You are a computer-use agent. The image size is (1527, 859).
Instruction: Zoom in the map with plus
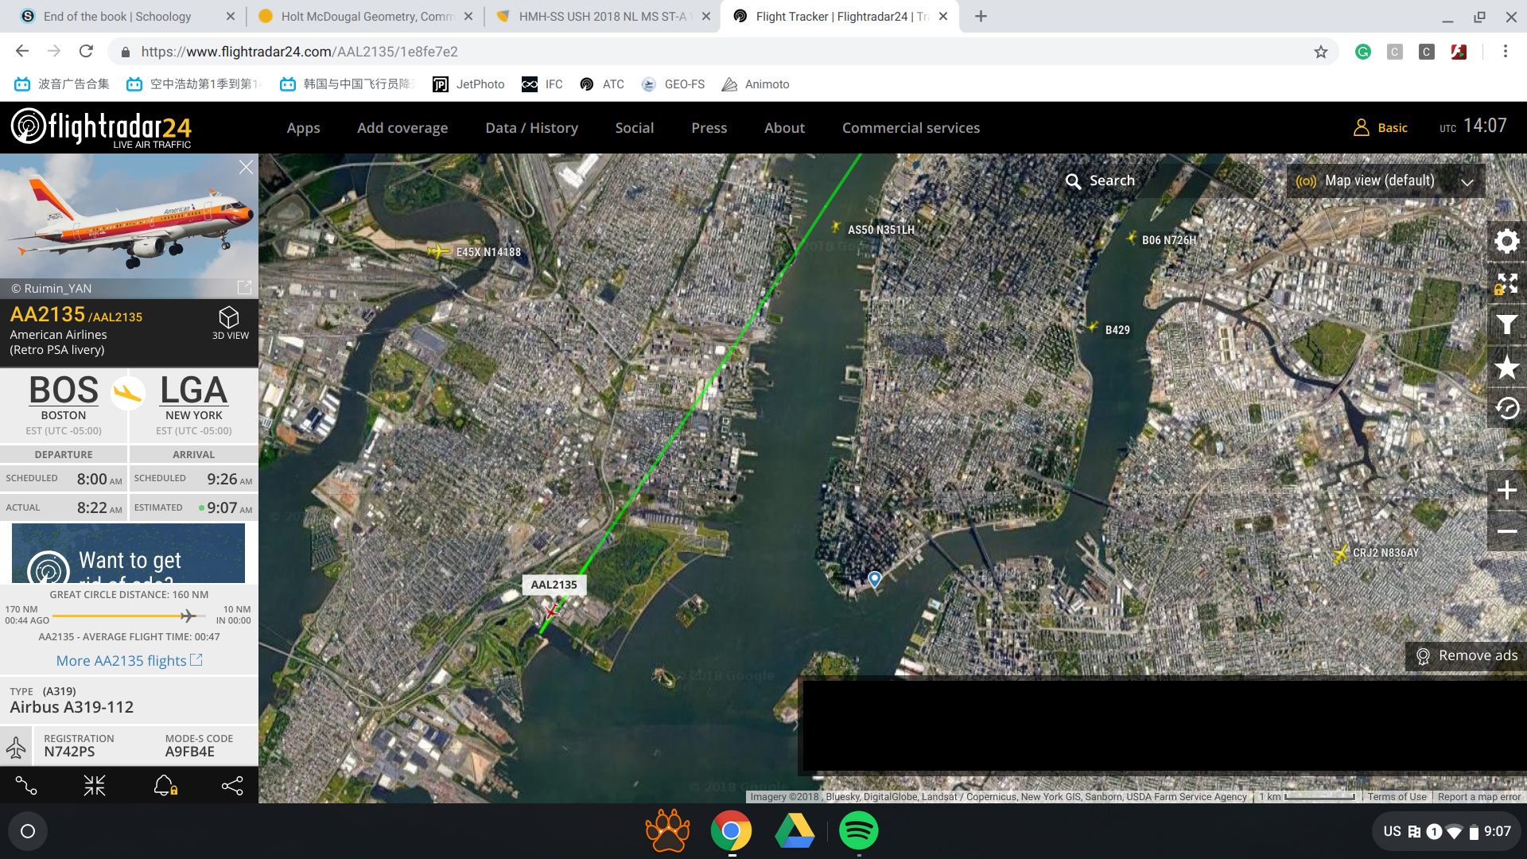click(1506, 490)
